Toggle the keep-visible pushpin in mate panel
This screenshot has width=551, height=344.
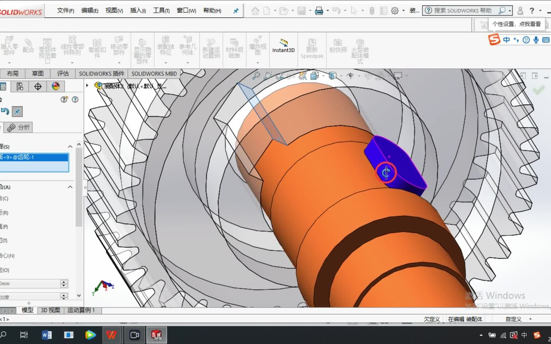[17, 111]
